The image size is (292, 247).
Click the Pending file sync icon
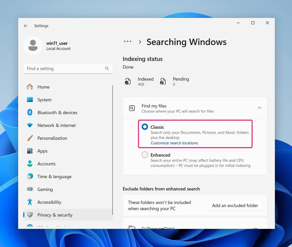[x=163, y=81]
